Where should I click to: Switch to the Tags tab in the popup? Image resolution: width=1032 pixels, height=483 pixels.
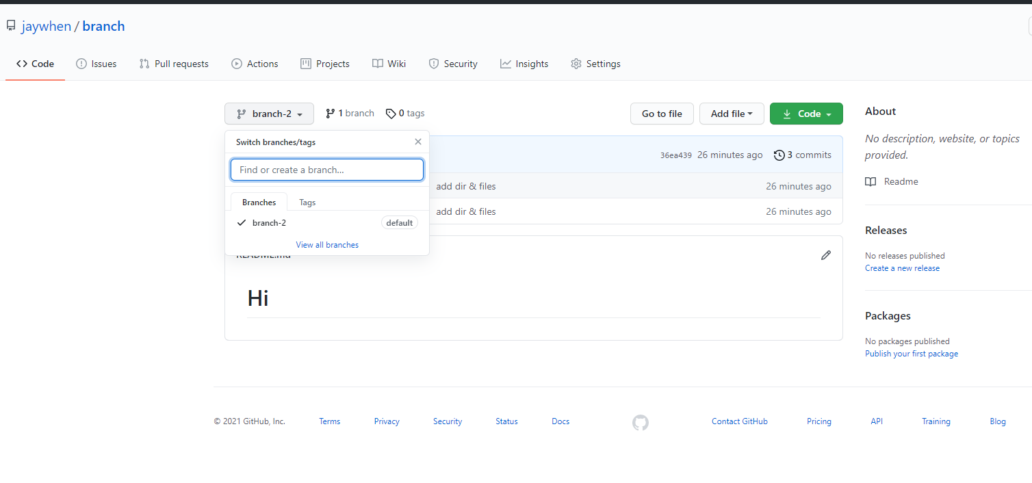pyautogui.click(x=307, y=203)
